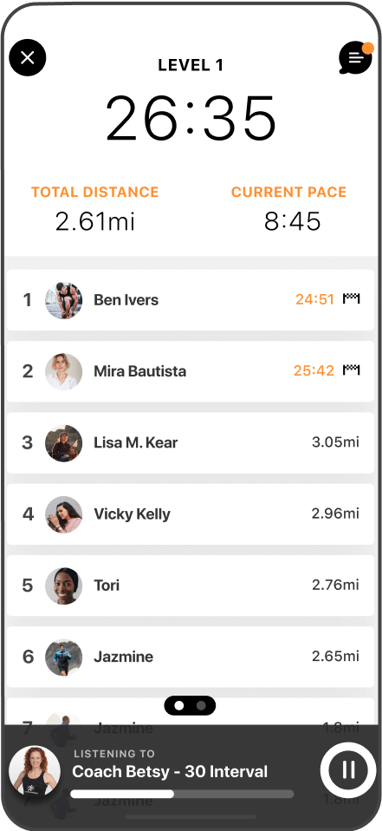Click Mira Bautista's finish flag icon
The width and height of the screenshot is (382, 831).
click(x=352, y=370)
